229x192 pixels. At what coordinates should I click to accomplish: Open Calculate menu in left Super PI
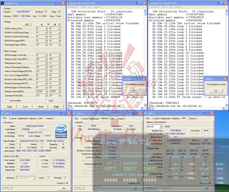tap(73, 7)
